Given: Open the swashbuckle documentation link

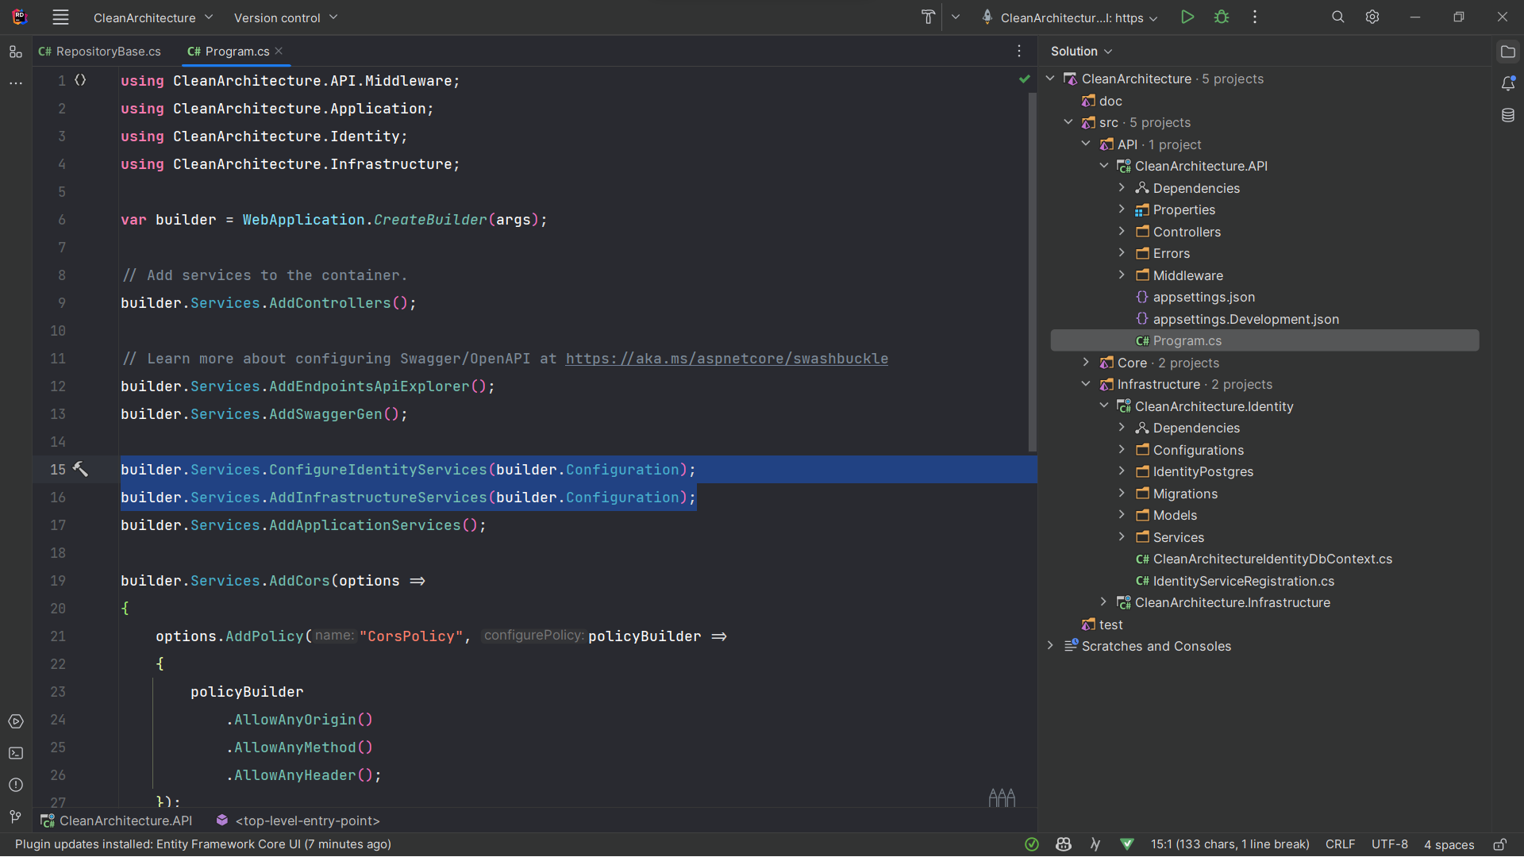Looking at the screenshot, I should (x=726, y=359).
